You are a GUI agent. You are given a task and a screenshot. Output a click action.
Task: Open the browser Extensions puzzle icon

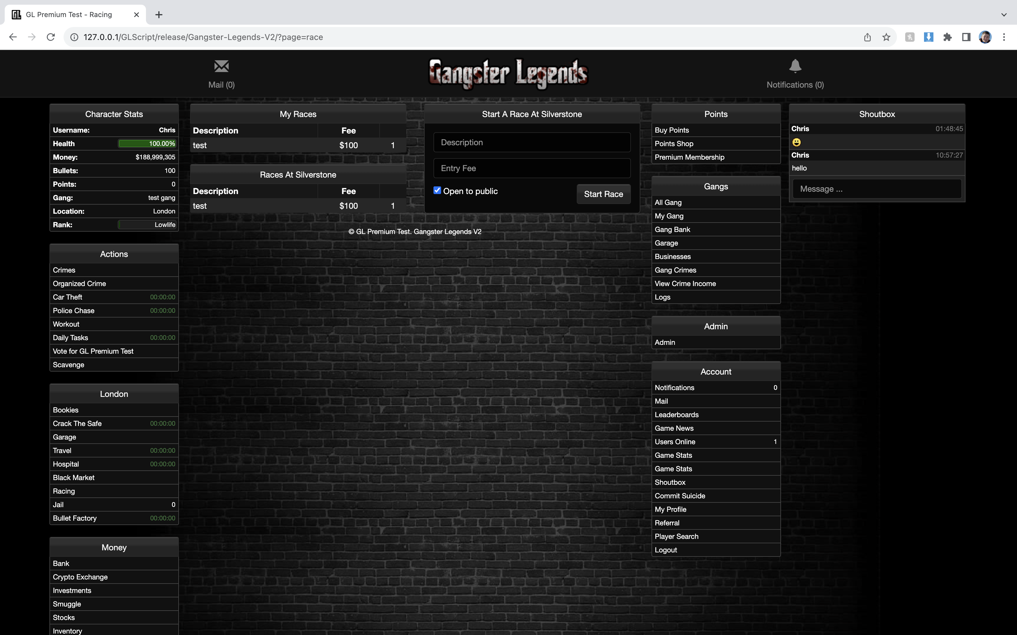[947, 37]
